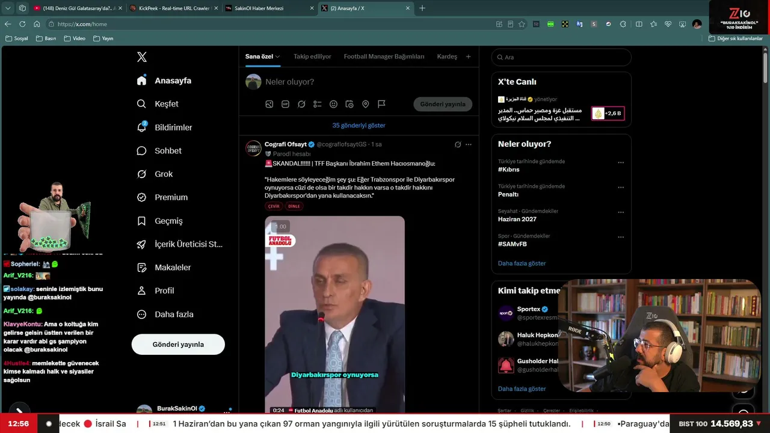770x433 pixels.
Task: Open Grok from the sidebar
Action: (155, 174)
